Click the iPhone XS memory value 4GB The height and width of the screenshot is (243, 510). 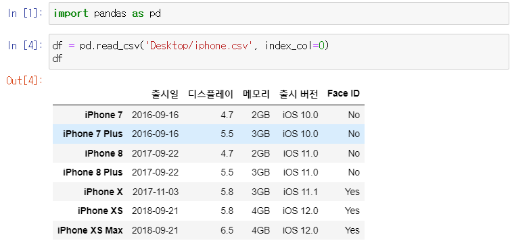click(x=261, y=211)
